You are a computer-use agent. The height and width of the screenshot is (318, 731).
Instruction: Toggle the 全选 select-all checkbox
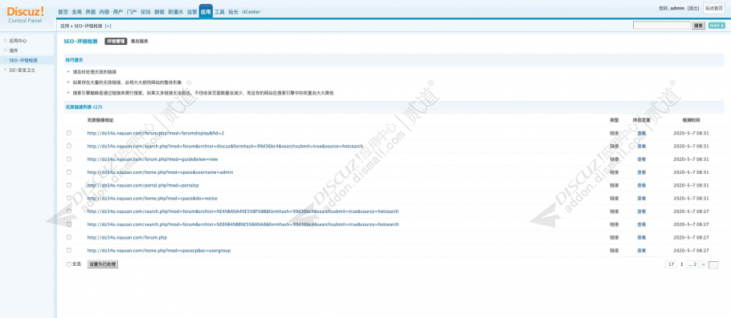point(69,264)
